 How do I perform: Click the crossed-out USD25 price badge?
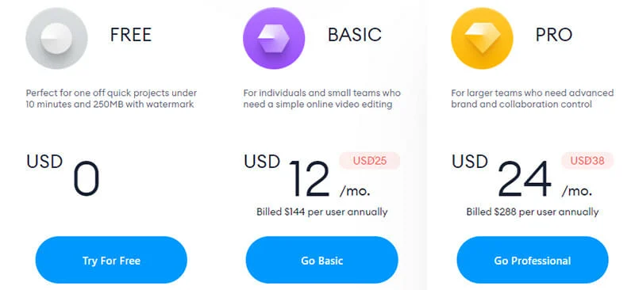click(x=369, y=161)
